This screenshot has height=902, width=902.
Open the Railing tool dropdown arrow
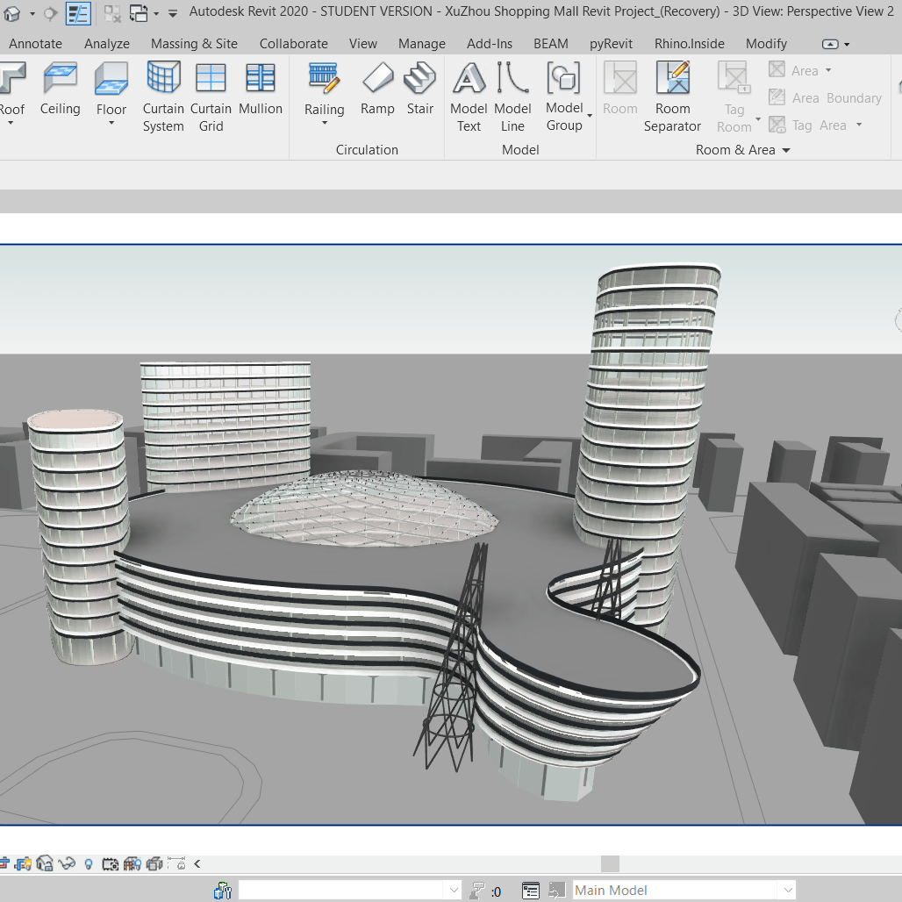pyautogui.click(x=325, y=124)
